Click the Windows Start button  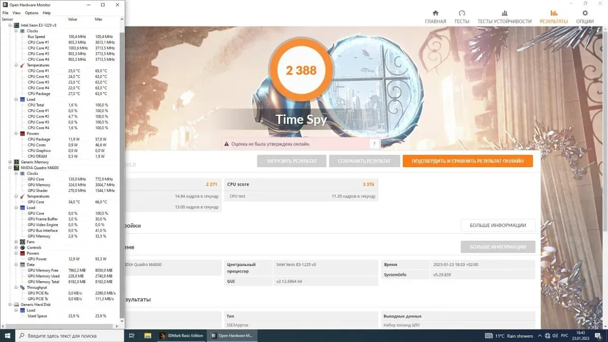8,335
